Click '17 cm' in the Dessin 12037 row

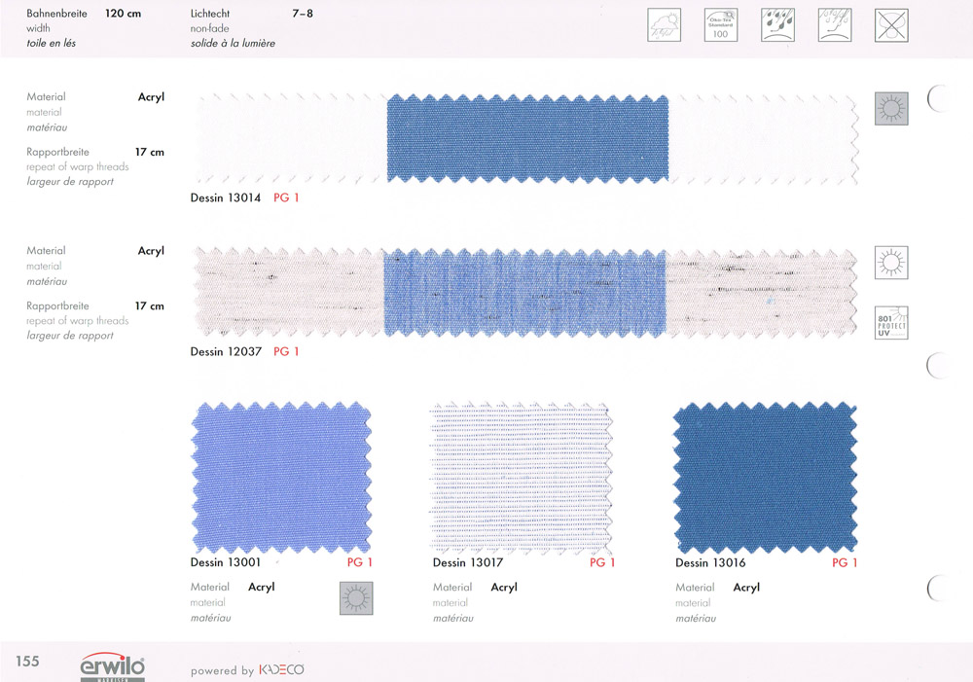150,305
